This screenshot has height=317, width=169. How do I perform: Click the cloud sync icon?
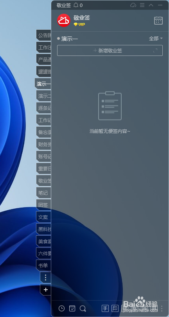pos(133,5)
